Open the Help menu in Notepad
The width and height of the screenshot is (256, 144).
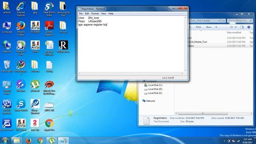pos(111,14)
